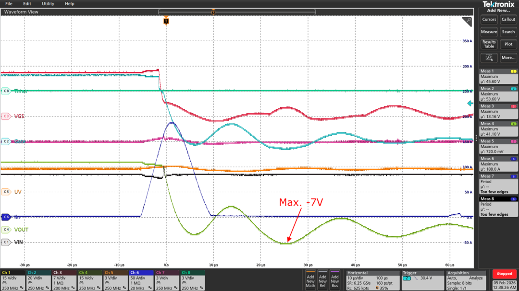Select the C1 VIN waveform handle
519x291 pixels.
coord(6,242)
